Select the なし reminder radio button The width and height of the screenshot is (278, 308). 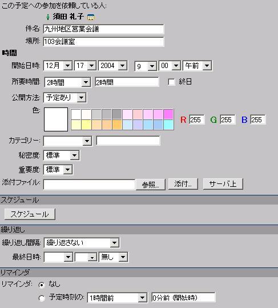click(42, 285)
